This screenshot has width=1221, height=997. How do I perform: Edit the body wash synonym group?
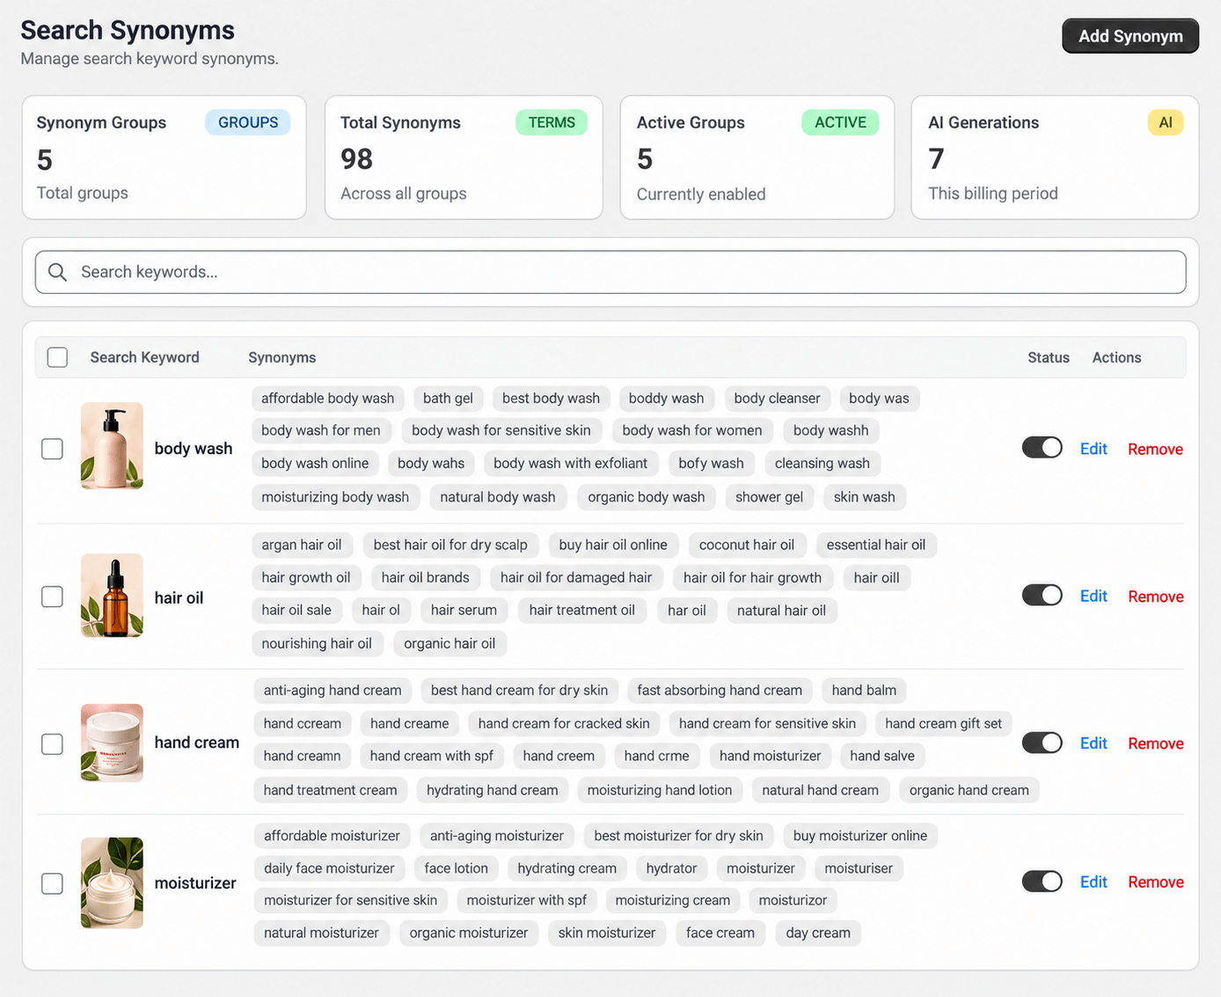pyautogui.click(x=1093, y=449)
